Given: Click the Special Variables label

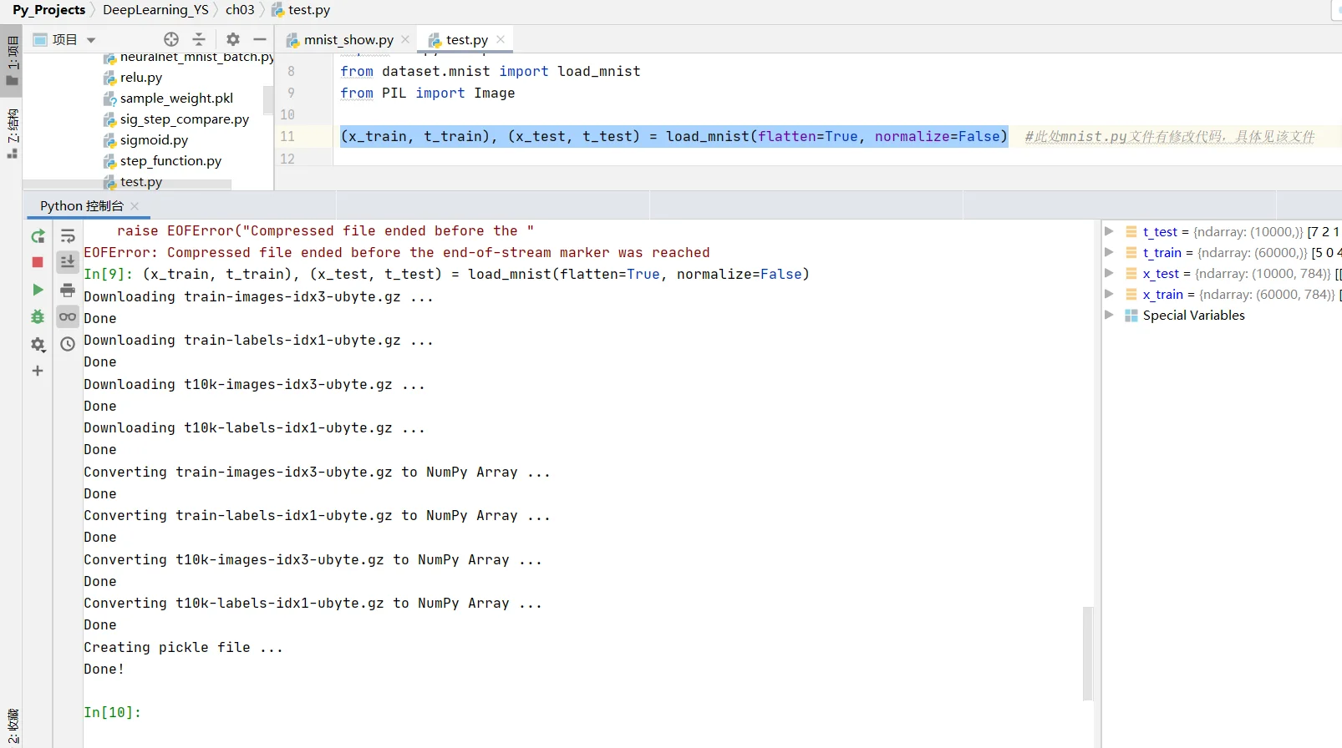Looking at the screenshot, I should click(x=1193, y=315).
